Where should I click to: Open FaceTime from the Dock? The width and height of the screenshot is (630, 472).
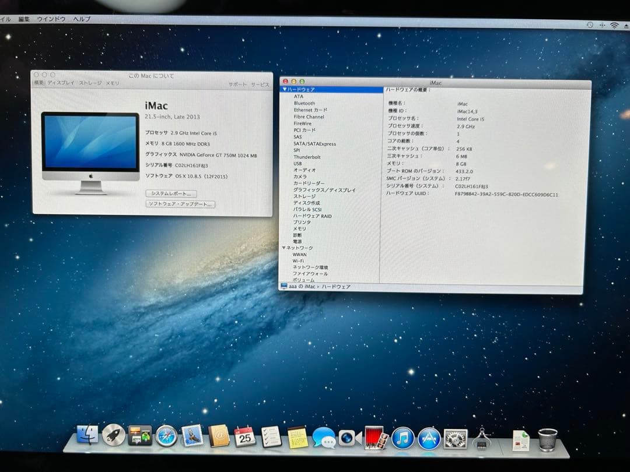coord(348,437)
